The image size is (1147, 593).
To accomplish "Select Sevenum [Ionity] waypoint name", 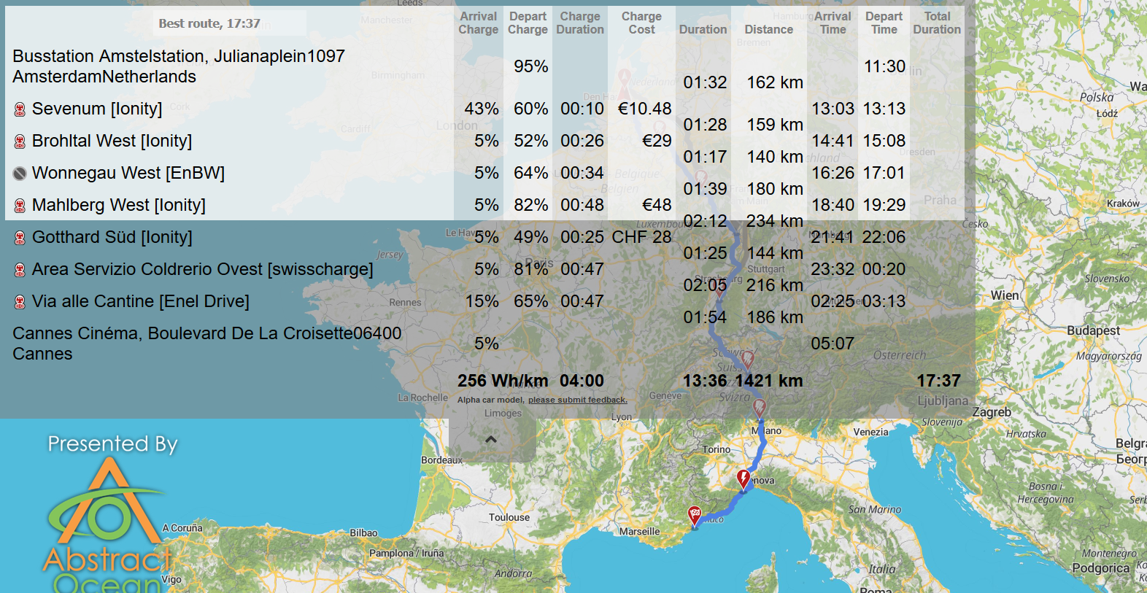I will [x=97, y=109].
